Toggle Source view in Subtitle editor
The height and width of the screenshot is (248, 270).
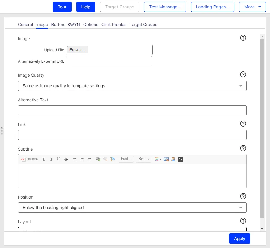click(x=29, y=159)
